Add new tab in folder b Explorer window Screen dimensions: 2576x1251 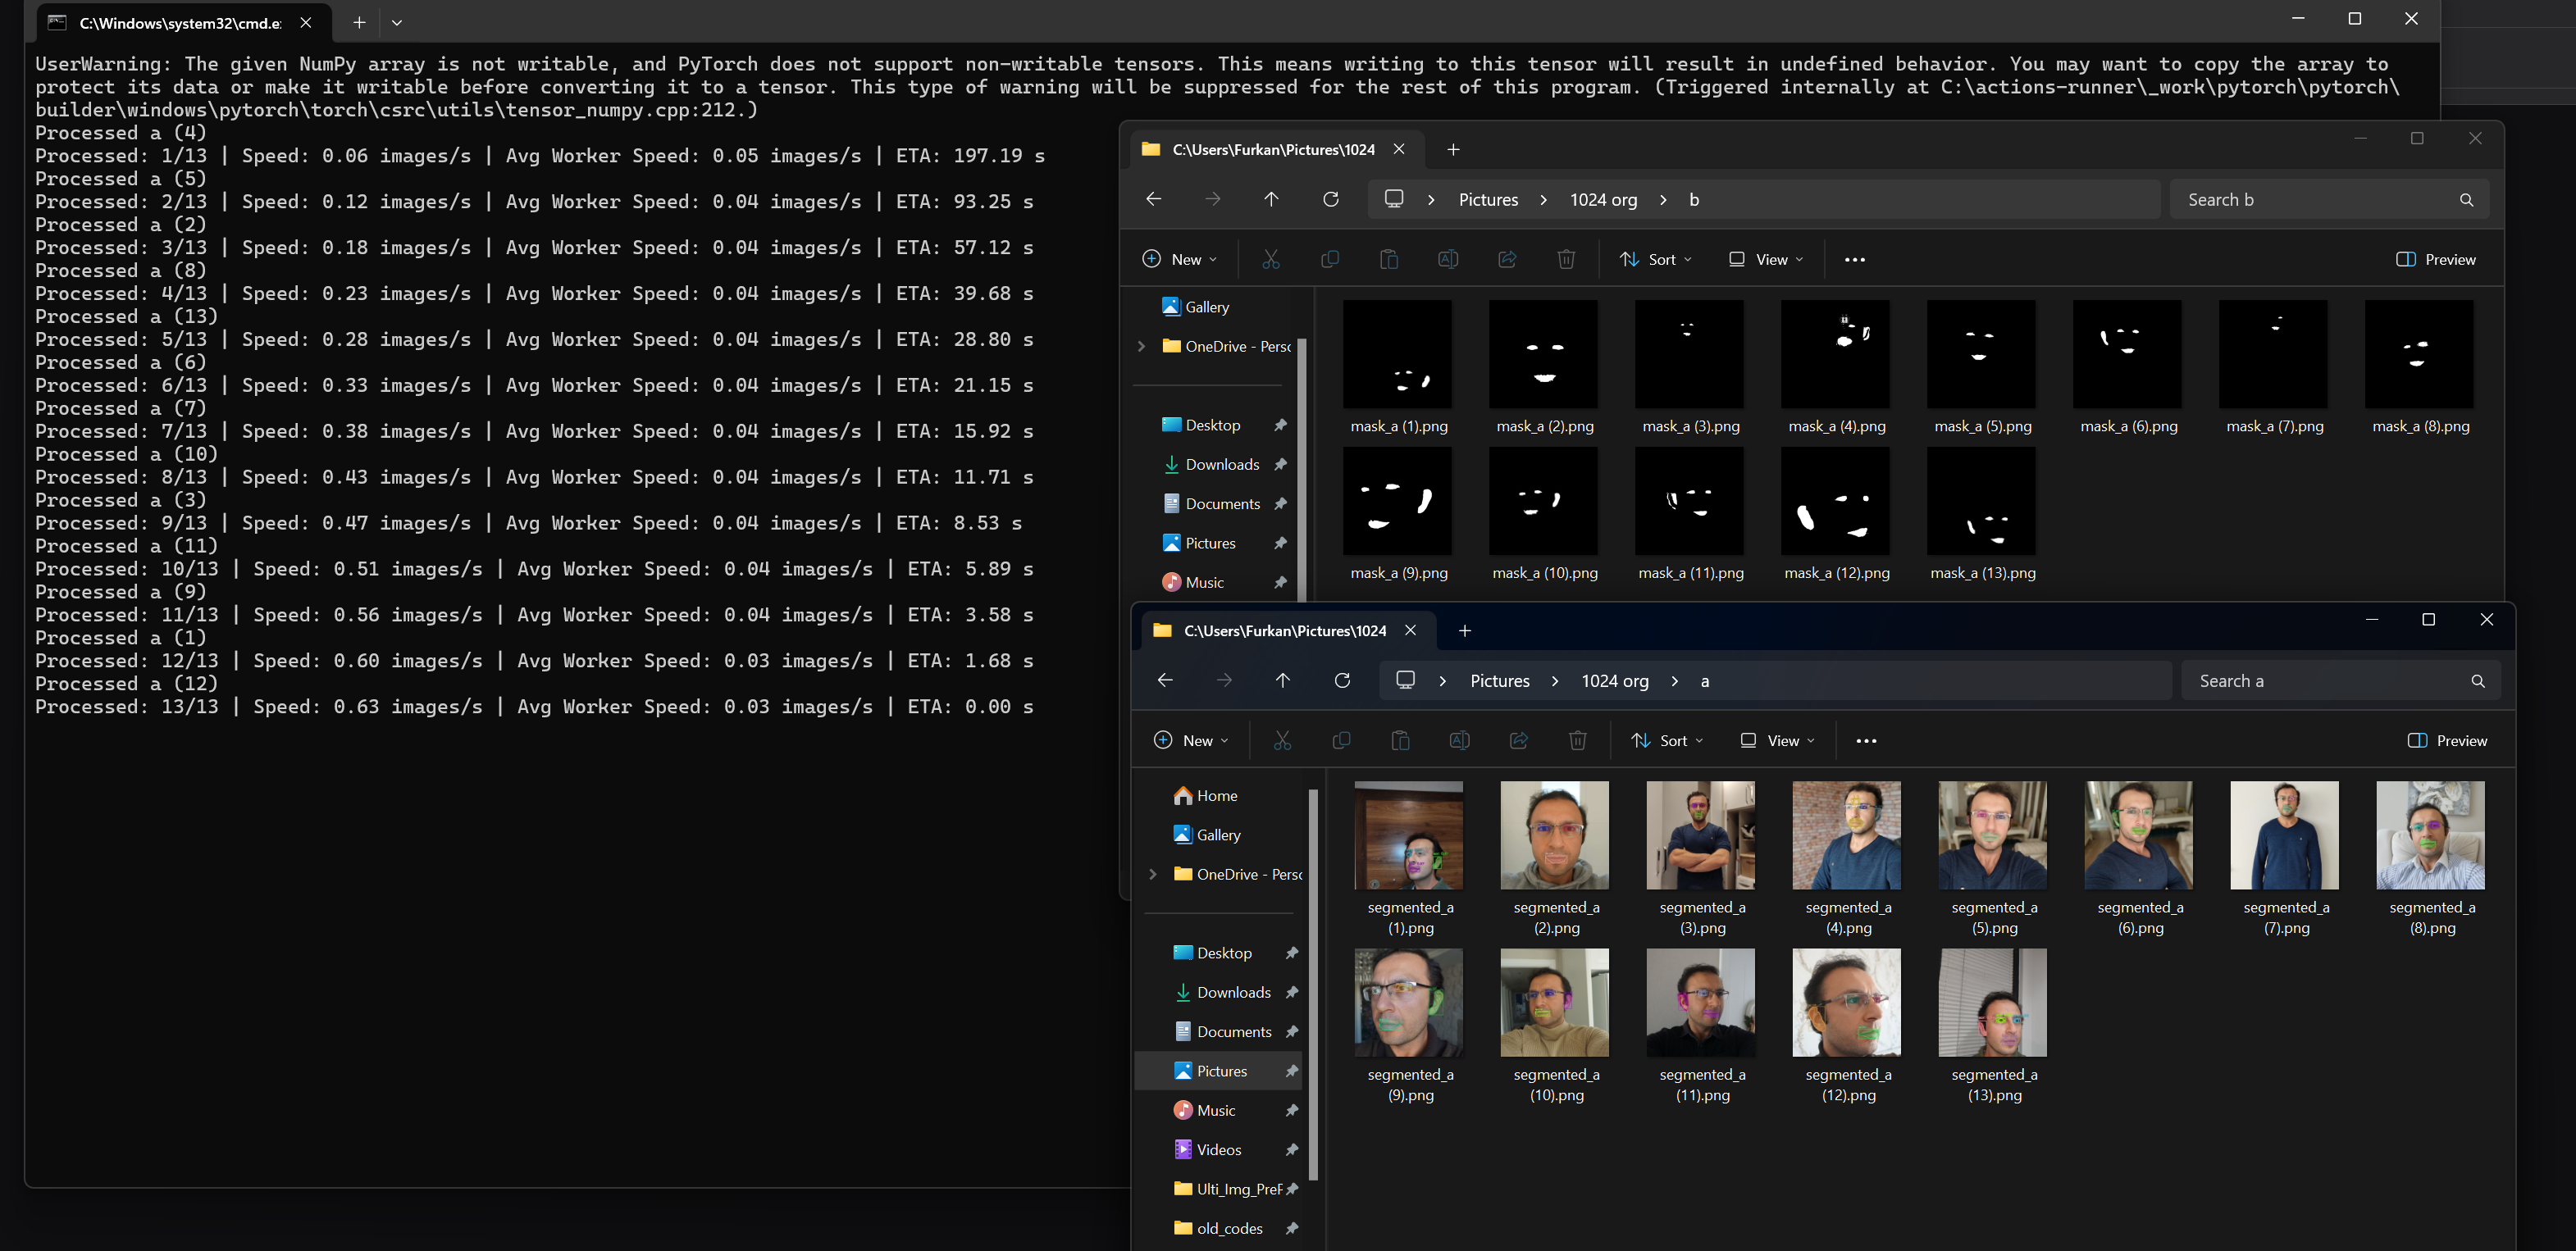pos(1453,150)
